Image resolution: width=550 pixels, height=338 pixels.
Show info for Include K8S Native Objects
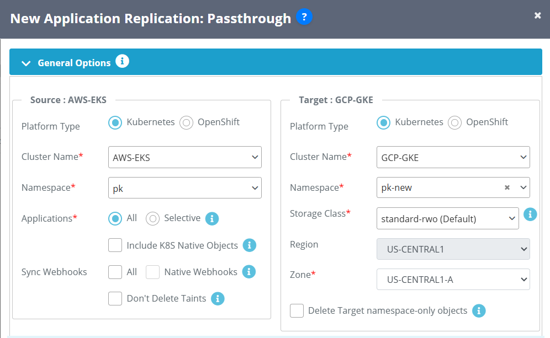[250, 245]
